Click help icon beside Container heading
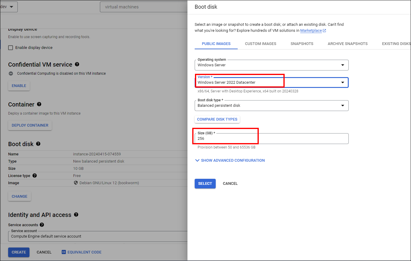The height and width of the screenshot is (261, 411). tap(39, 104)
